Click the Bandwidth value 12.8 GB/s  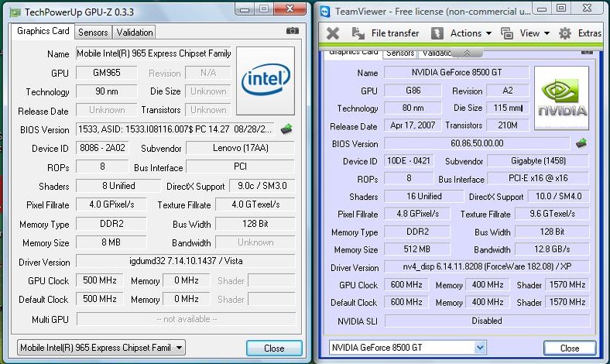point(552,249)
